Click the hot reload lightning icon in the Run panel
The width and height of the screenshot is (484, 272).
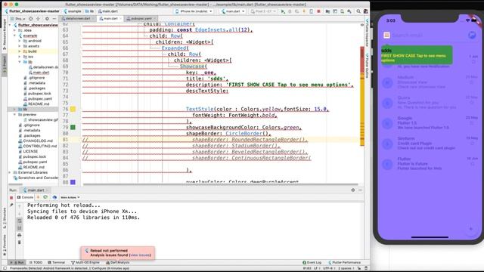(39, 197)
